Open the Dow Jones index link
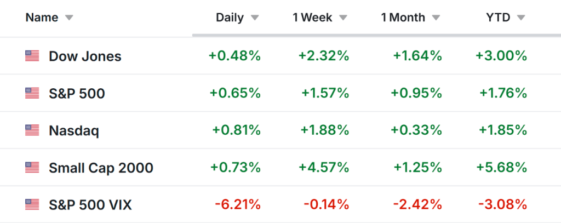 click(x=85, y=56)
